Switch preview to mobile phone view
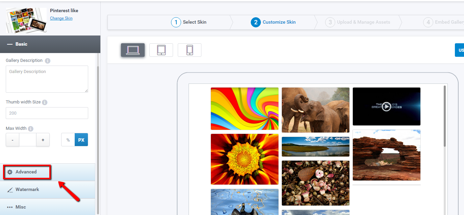This screenshot has width=464, height=215. (190, 50)
